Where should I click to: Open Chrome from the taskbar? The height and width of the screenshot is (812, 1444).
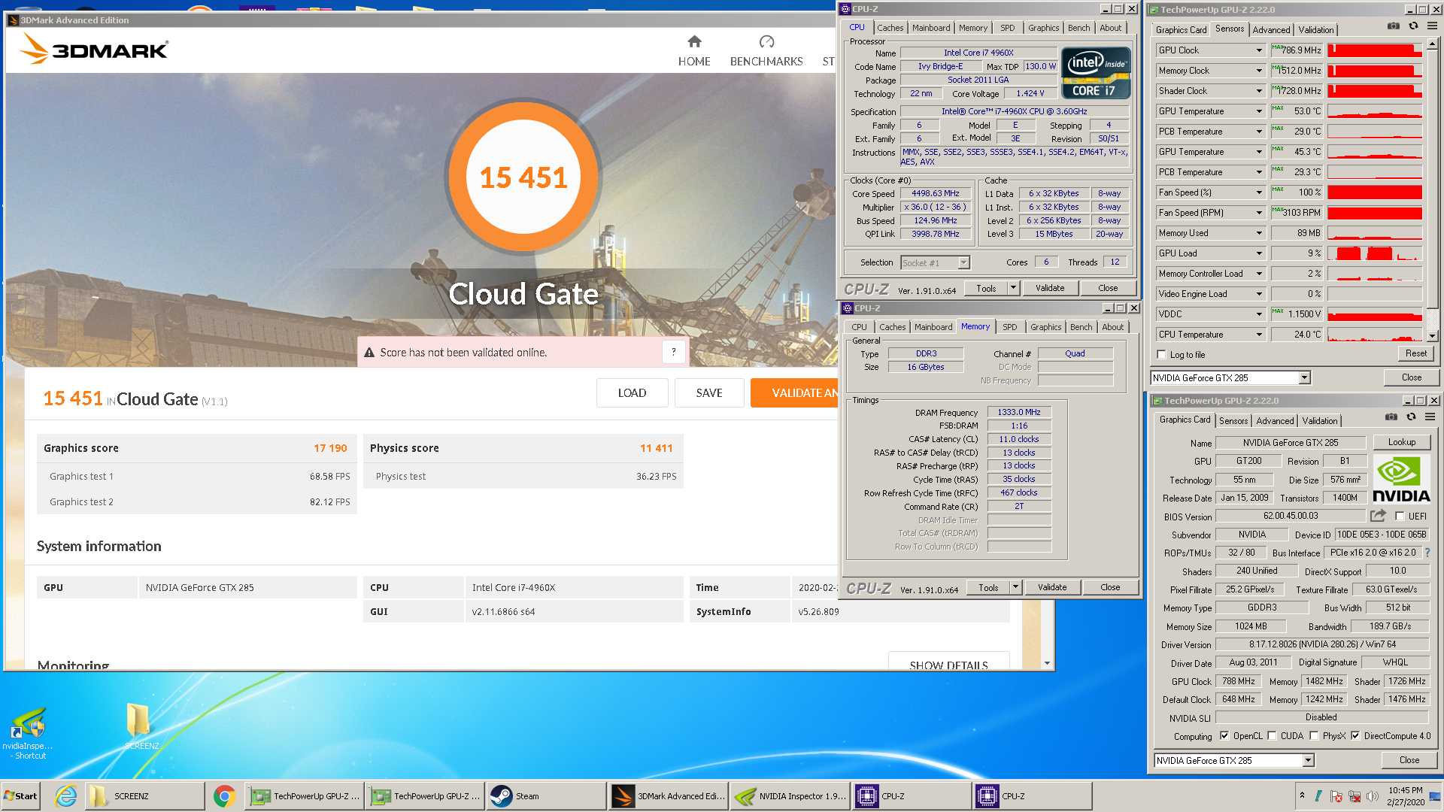click(x=224, y=796)
